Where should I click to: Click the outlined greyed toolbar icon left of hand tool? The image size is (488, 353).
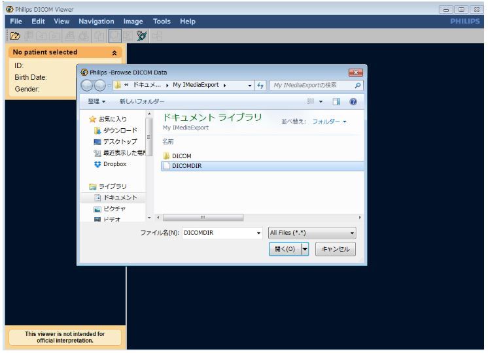click(115, 36)
